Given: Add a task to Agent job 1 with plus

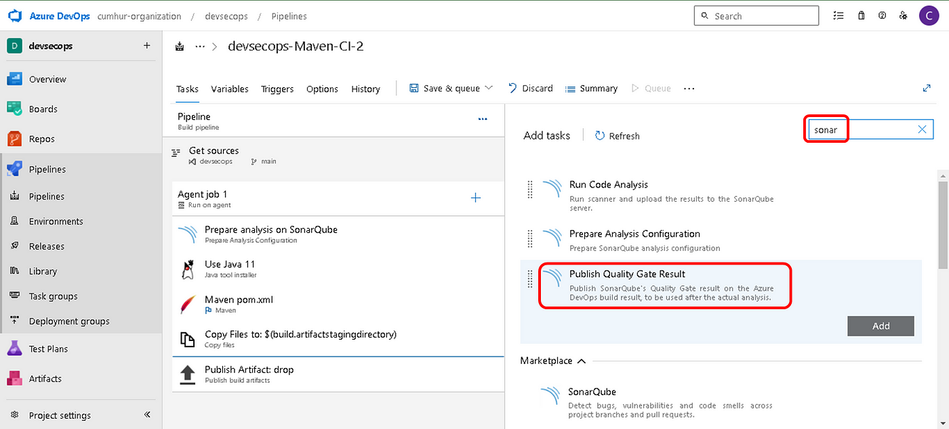Looking at the screenshot, I should [x=476, y=198].
